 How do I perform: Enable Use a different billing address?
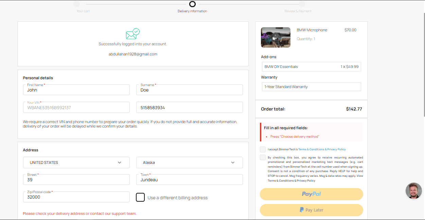140,197
